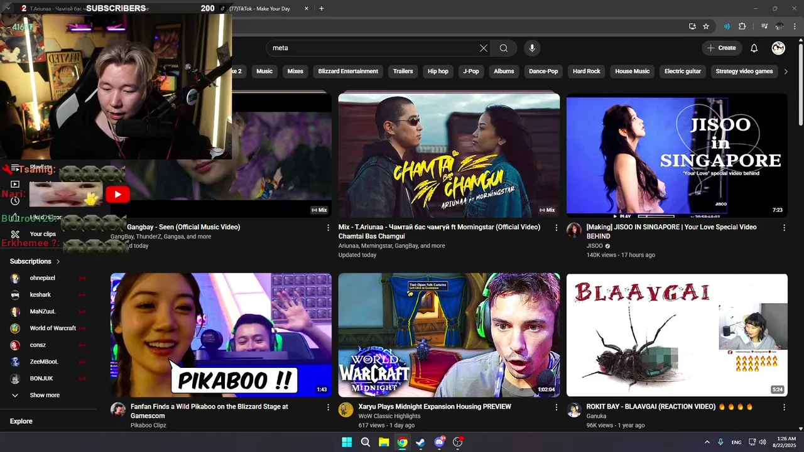
Task: Close the TikTok - Make Your Day tab
Action: point(307,9)
